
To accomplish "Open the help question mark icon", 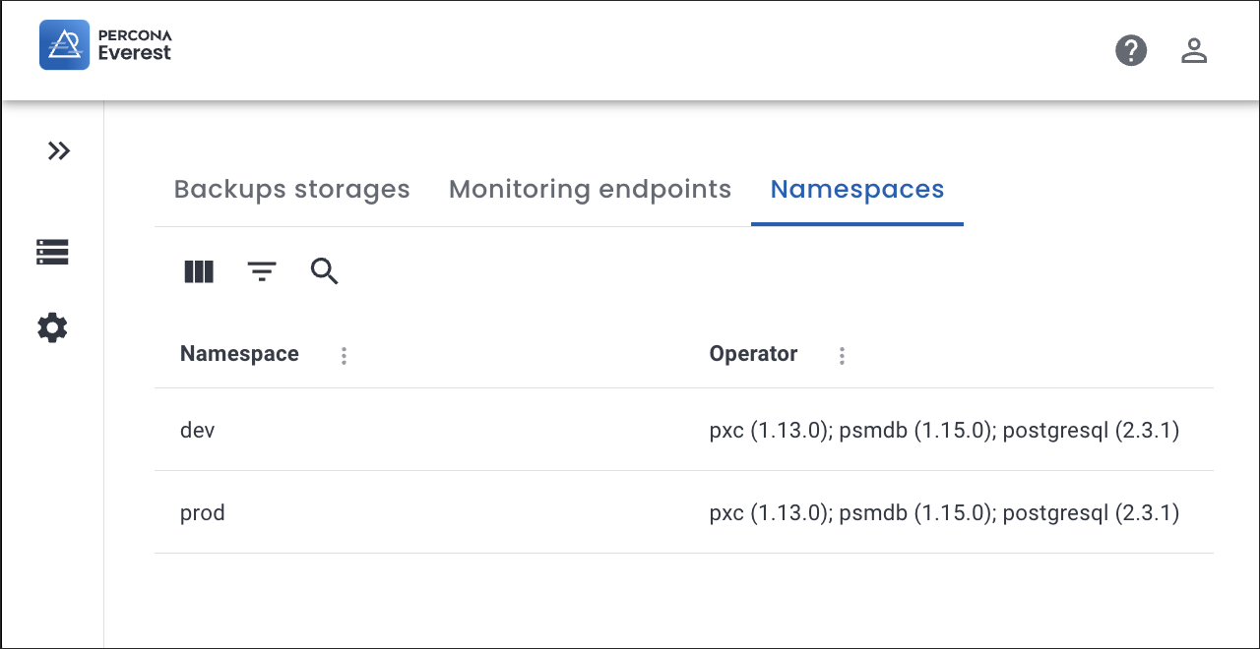I will [1131, 50].
